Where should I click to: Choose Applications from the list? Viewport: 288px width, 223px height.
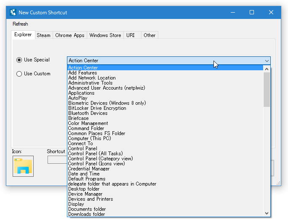tap(165, 93)
